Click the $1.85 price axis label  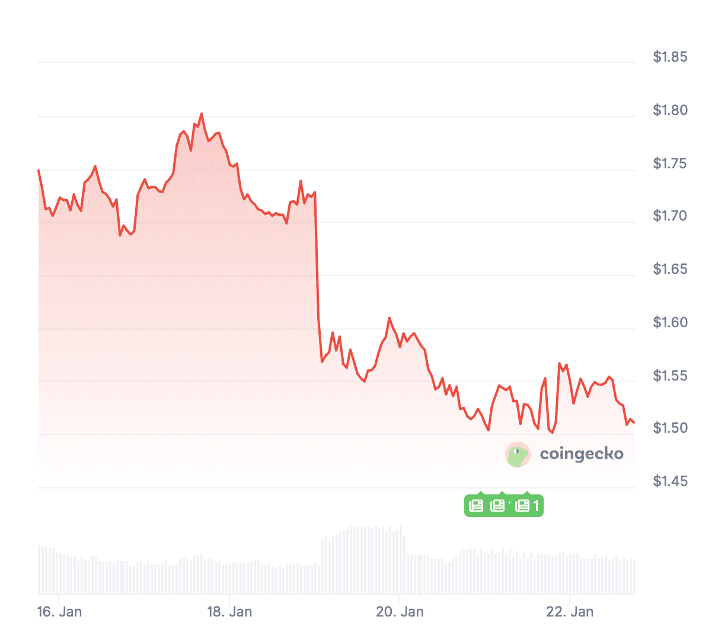[670, 57]
